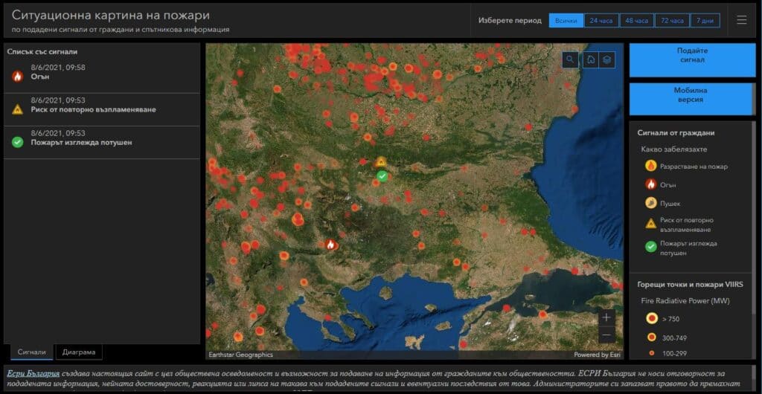This screenshot has width=762, height=394.
Task: Open the hamburger menu in header
Action: pos(742,20)
